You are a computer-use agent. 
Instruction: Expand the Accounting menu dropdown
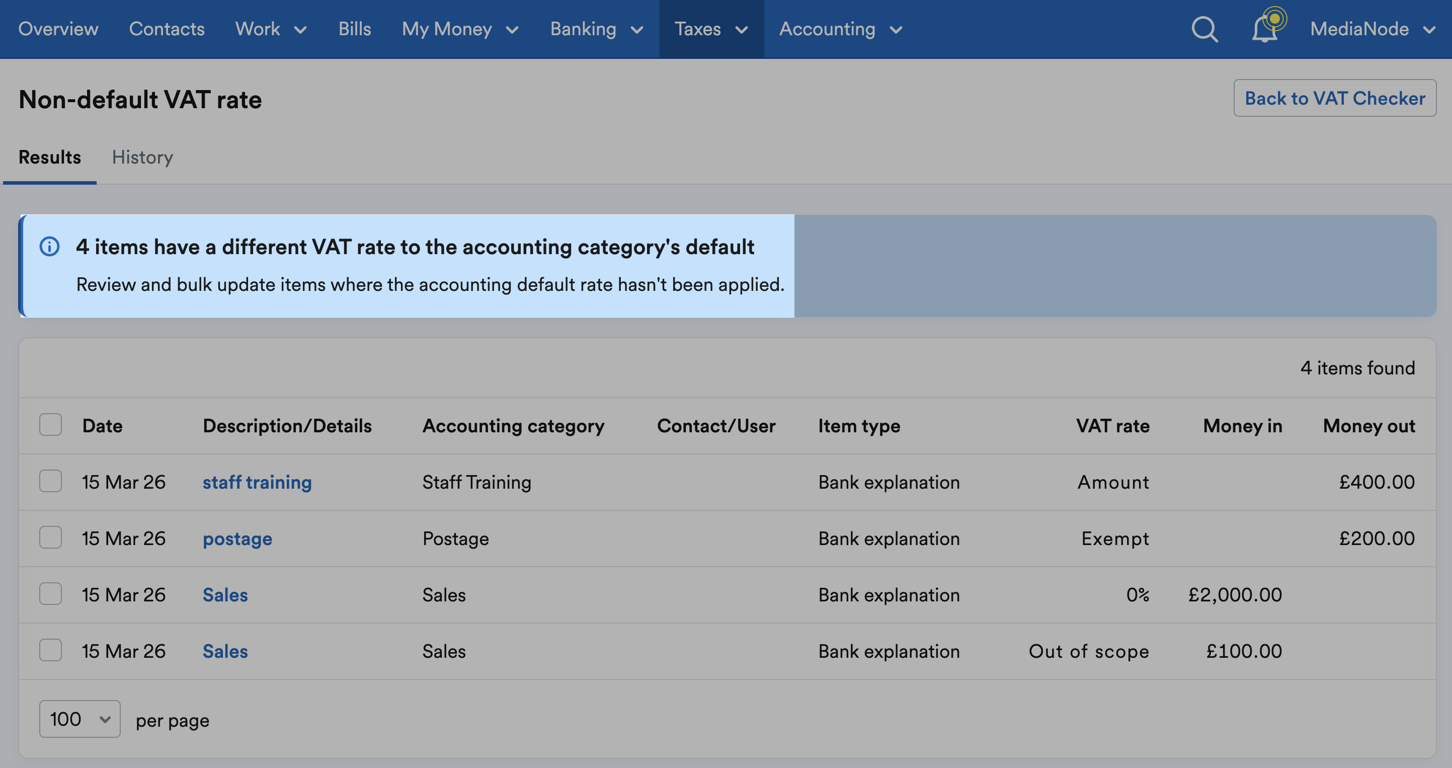tap(840, 29)
